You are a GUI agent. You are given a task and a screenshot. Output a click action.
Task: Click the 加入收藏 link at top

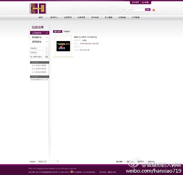(145, 2)
